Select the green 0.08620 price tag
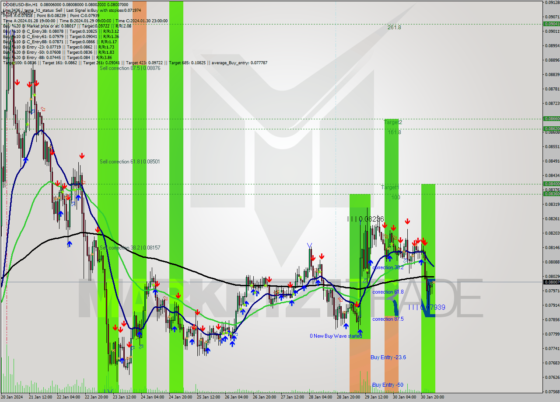This screenshot has width=560, height=402. (552, 128)
